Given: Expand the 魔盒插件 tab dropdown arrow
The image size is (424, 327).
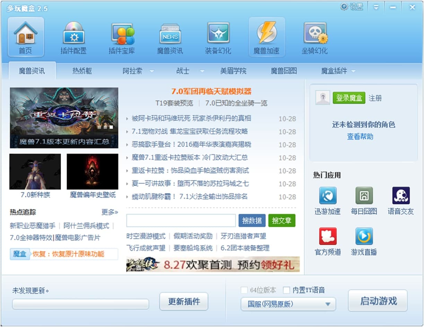Looking at the screenshot, I should 353,71.
